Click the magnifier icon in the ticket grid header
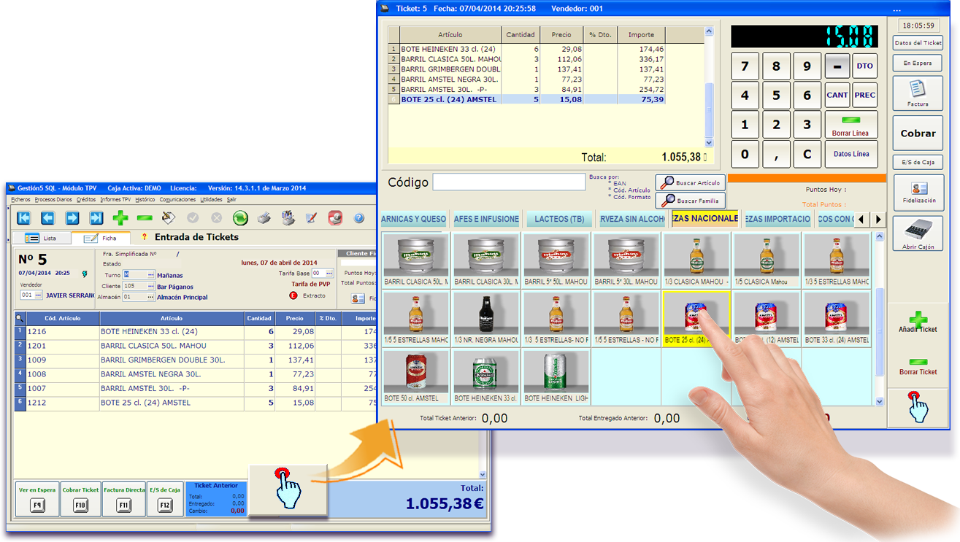This screenshot has height=542, width=960. [20, 318]
